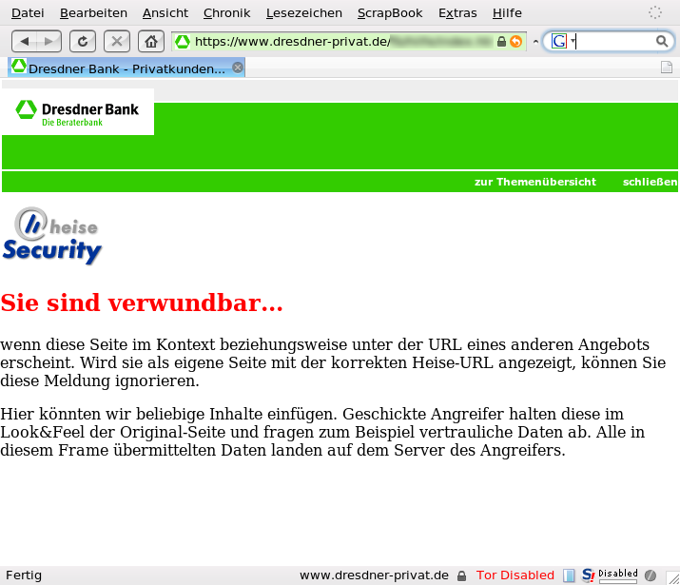The image size is (680, 585).
Task: Click the browser back arrow button
Action: tap(25, 41)
